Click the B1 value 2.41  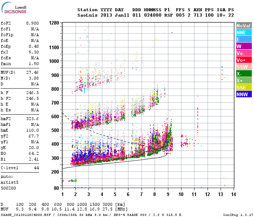(34, 159)
